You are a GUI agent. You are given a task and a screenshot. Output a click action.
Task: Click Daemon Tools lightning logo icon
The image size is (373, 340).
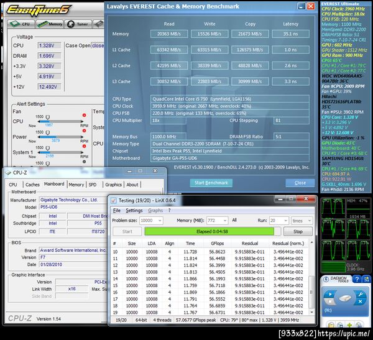[x=326, y=280]
